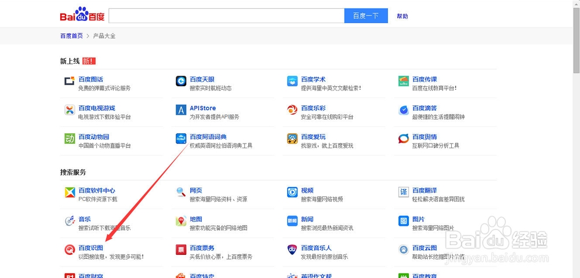This screenshot has height=278, width=580.
Task: Click the 百度动物园 product icon
Action: coord(70,138)
